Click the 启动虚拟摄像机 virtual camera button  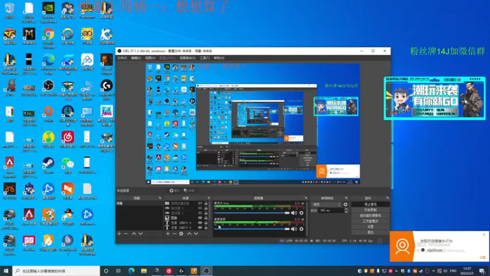371,215
